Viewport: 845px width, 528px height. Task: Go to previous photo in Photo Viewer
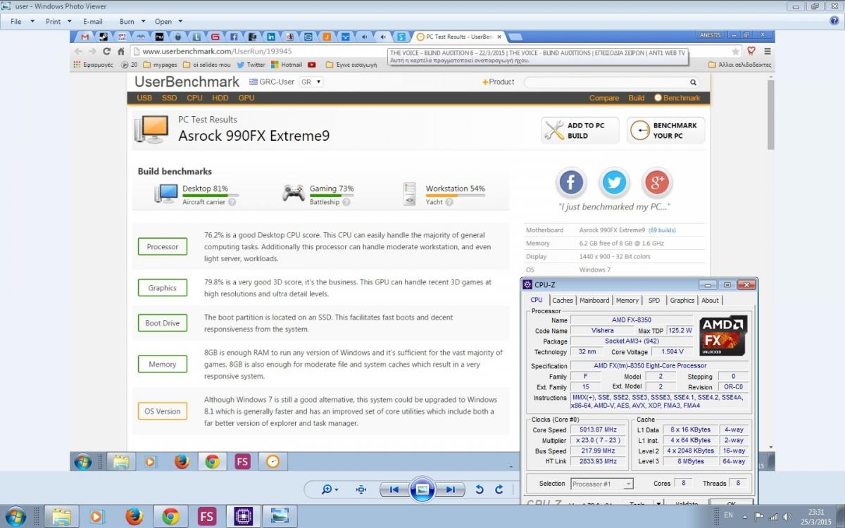click(x=394, y=489)
